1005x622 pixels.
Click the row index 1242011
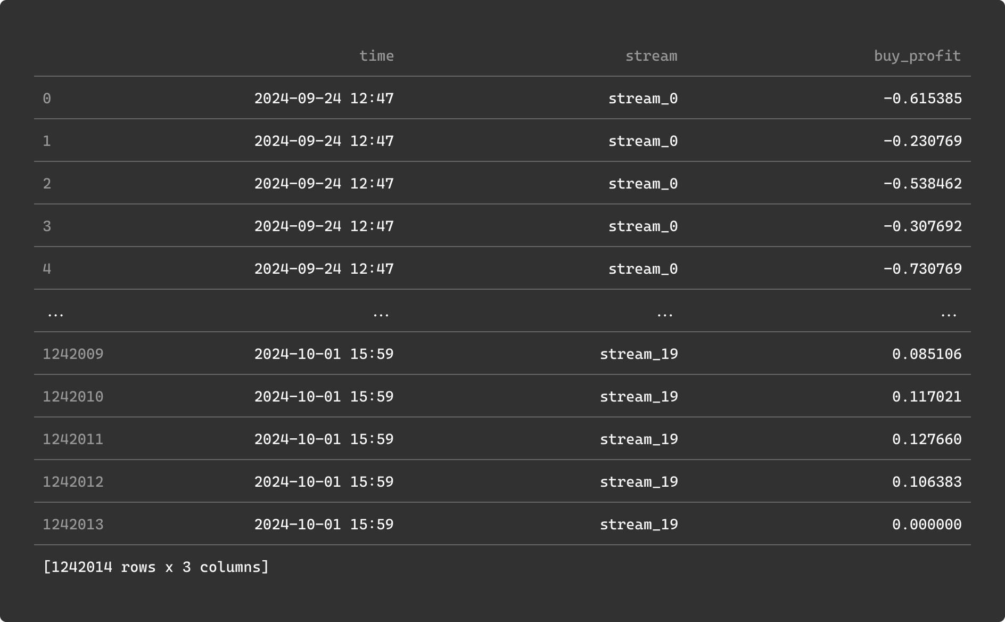(x=73, y=439)
